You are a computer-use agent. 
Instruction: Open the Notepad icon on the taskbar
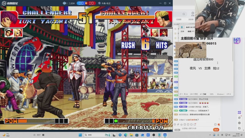click(159, 135)
